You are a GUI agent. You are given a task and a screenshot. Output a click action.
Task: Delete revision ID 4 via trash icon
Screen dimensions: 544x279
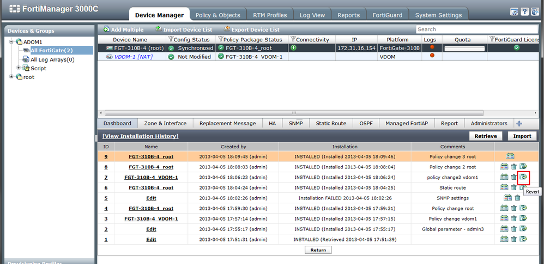[x=514, y=208]
